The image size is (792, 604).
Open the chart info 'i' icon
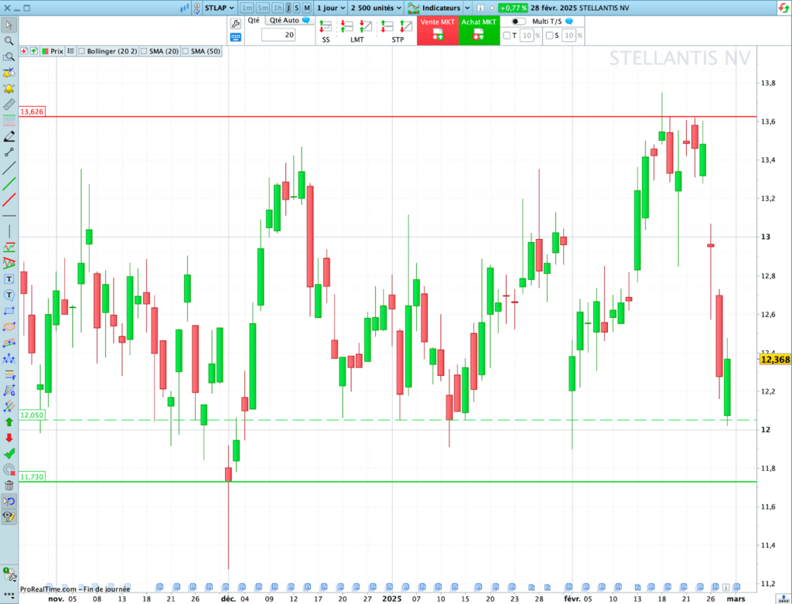[x=480, y=8]
